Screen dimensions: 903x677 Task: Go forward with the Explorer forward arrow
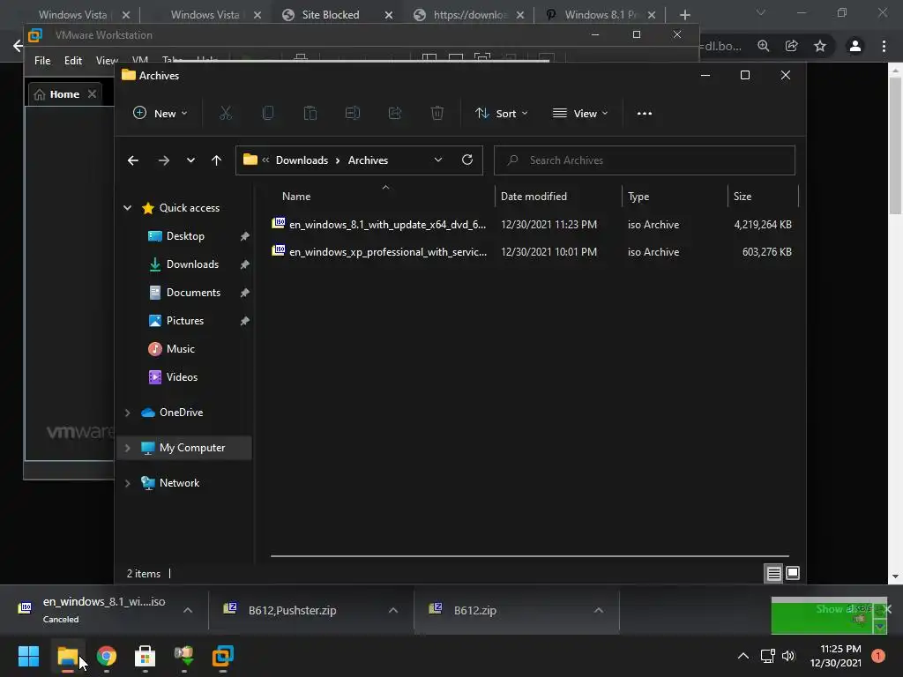(x=163, y=160)
